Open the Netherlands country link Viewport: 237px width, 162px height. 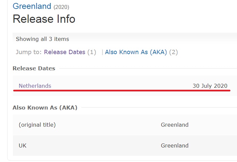point(35,86)
